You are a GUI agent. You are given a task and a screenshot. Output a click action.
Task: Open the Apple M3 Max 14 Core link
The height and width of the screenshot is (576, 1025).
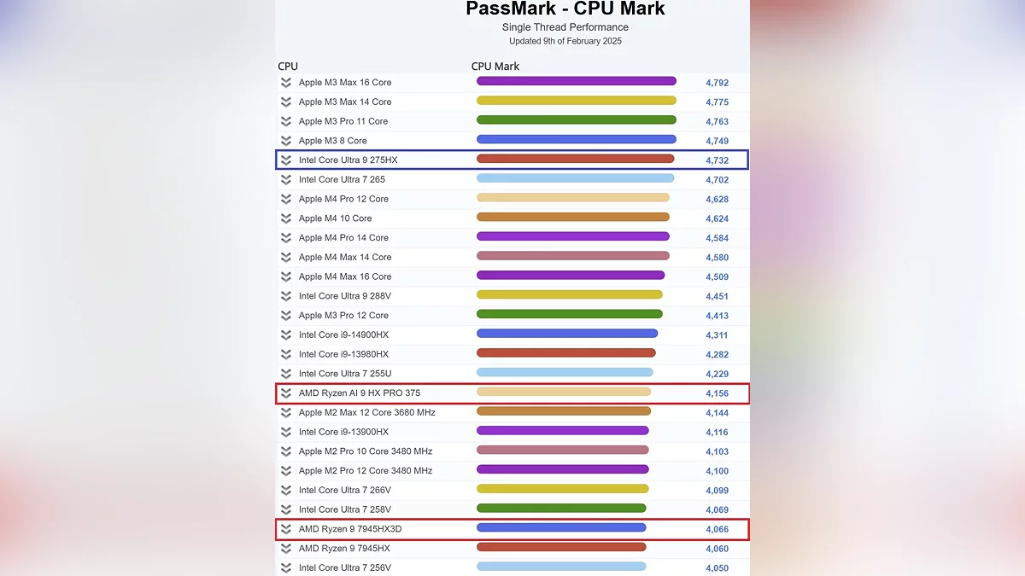[345, 102]
